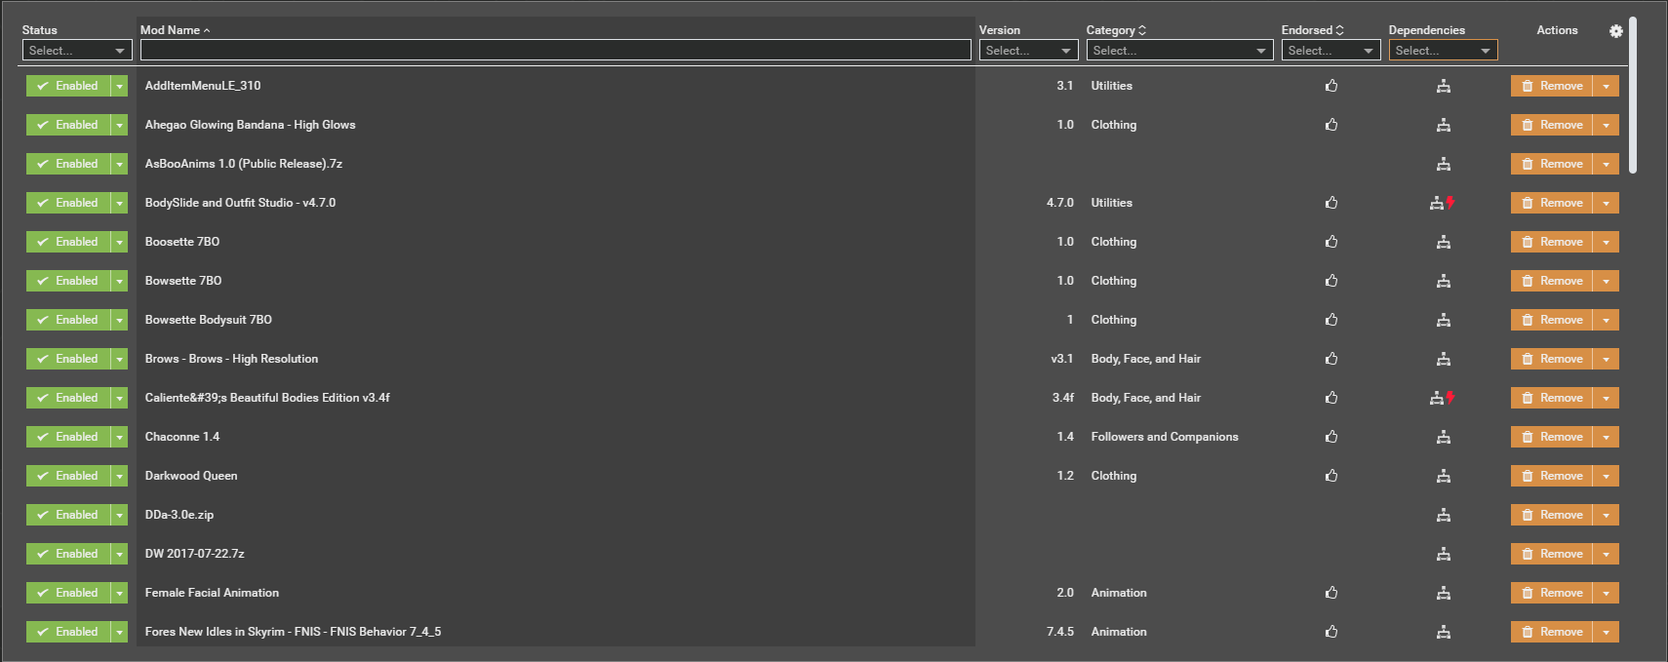Click the vertical scrollbar of the mod list

(x=1633, y=96)
